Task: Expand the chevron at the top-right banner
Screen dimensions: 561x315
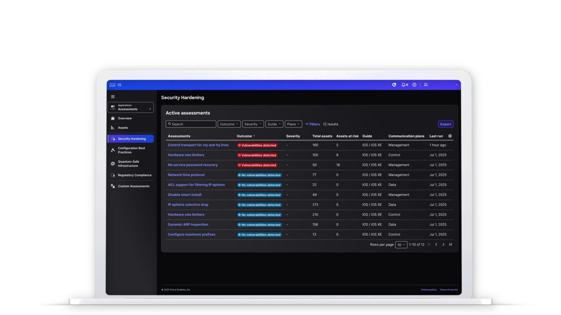Action: [x=456, y=85]
